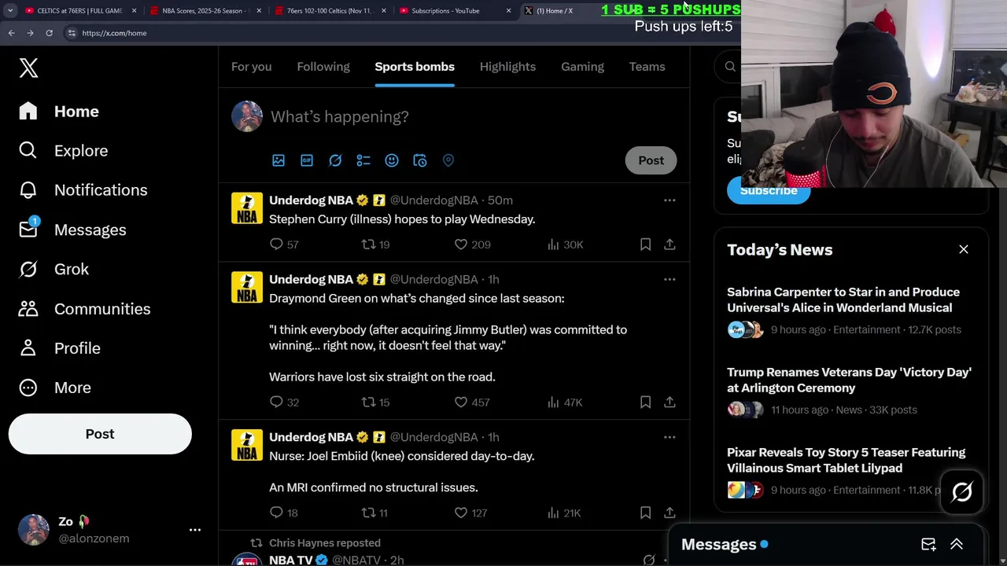Open Communities in the left sidebar
The image size is (1007, 566).
tap(84, 309)
